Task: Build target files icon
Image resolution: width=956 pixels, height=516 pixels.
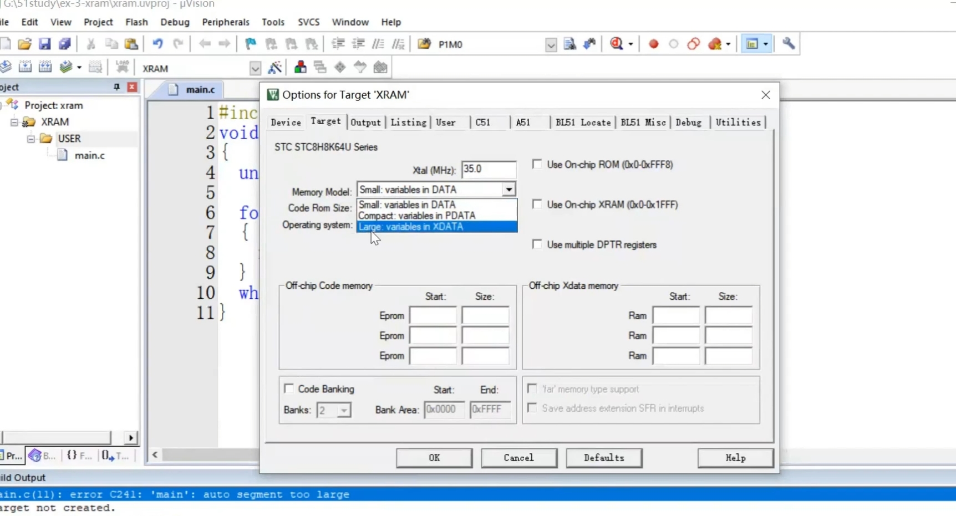Action: point(25,68)
